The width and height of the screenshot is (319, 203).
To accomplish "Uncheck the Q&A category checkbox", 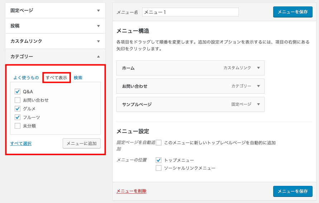I will [x=18, y=91].
